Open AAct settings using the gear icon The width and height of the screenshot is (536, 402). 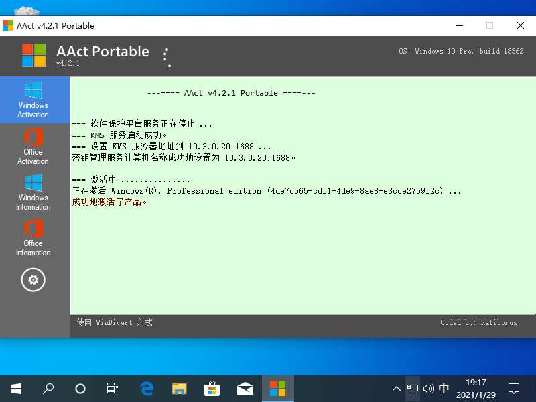pyautogui.click(x=33, y=280)
